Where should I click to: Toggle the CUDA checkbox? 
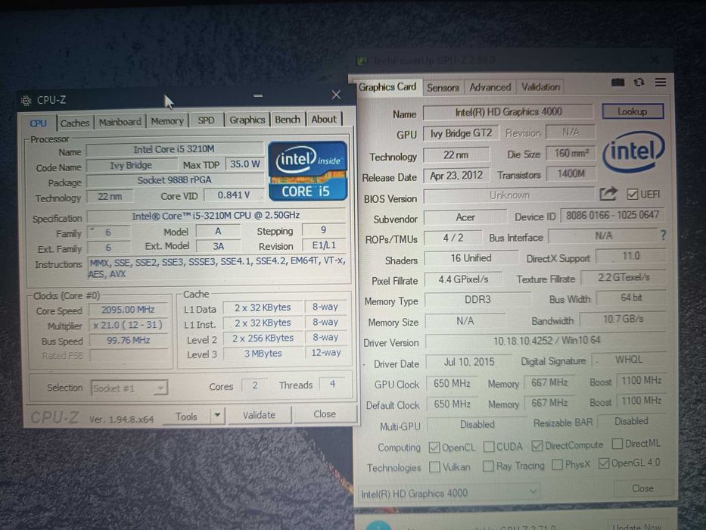point(489,447)
